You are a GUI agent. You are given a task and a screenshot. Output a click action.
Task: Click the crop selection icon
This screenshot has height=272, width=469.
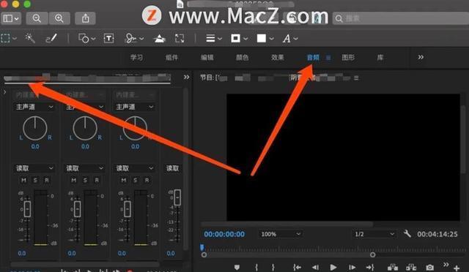(180, 38)
